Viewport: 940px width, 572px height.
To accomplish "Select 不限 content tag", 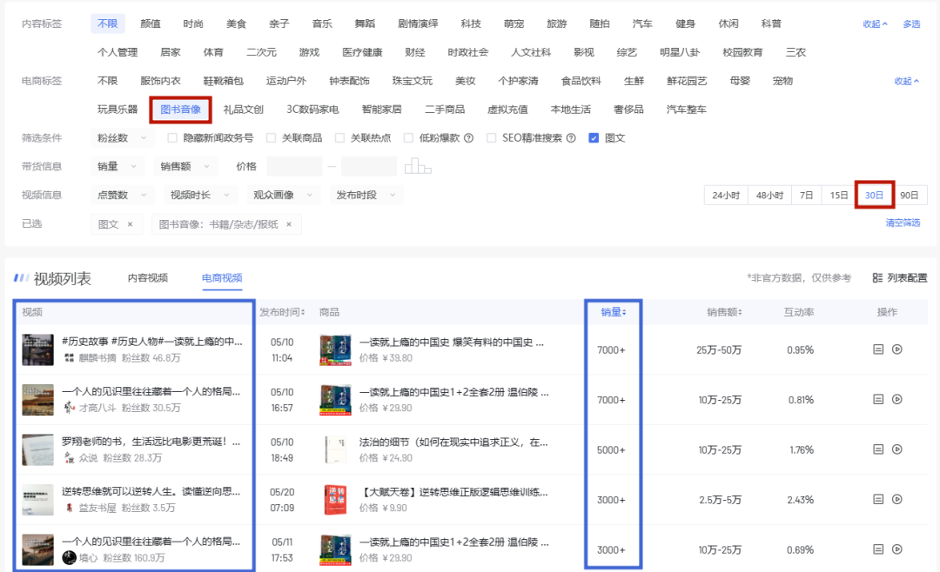I will click(108, 23).
